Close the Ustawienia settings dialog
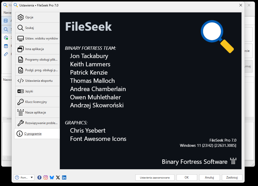The height and width of the screenshot is (186, 258). (240, 5)
